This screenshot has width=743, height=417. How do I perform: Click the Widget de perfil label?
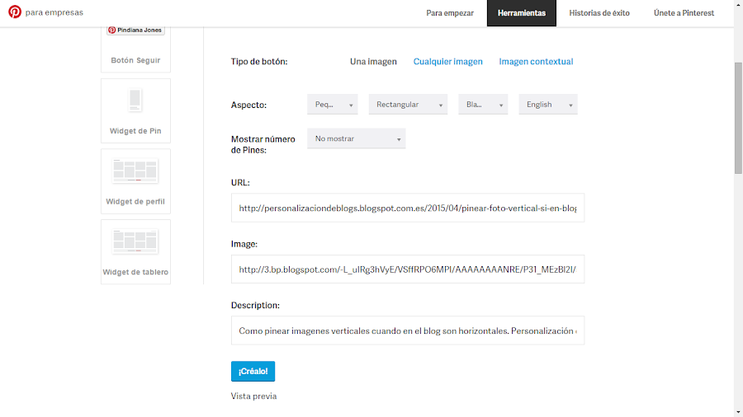tap(135, 201)
